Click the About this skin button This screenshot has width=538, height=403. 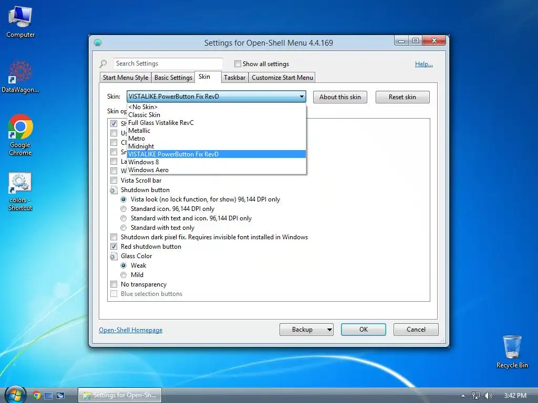(340, 97)
